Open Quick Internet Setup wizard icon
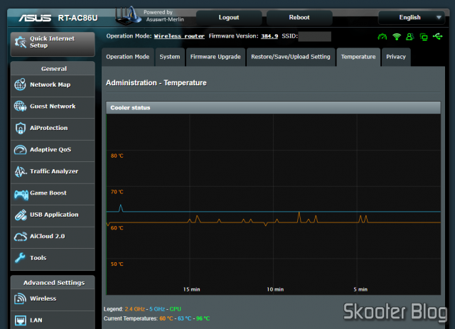 21,43
